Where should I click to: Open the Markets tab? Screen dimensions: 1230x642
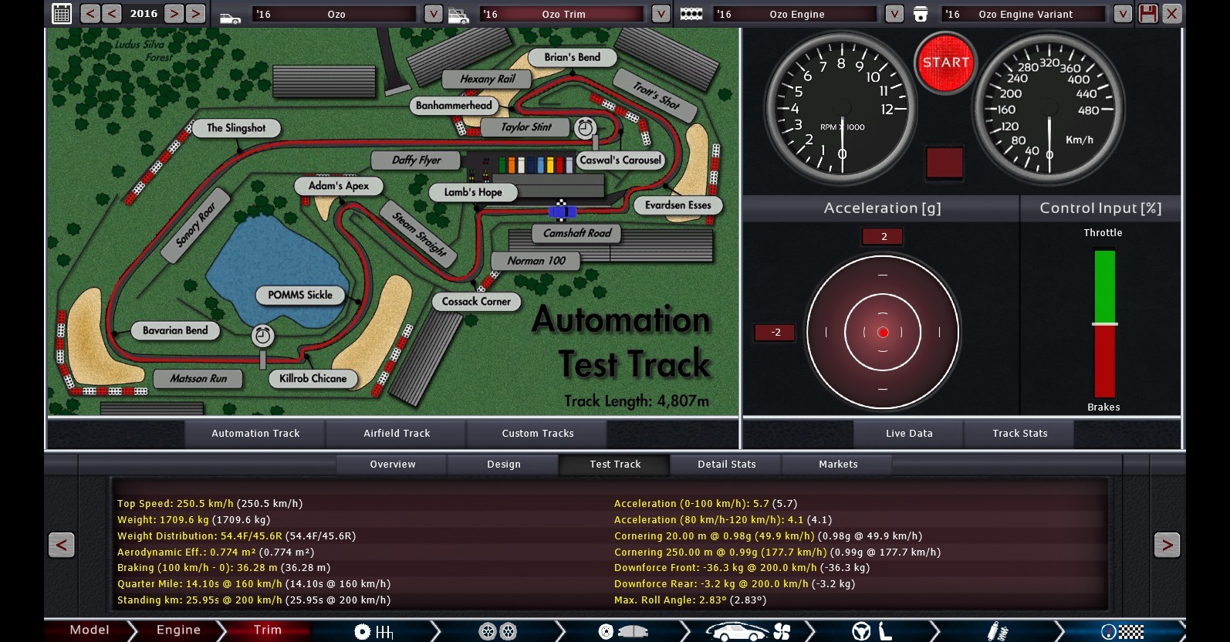(x=837, y=465)
